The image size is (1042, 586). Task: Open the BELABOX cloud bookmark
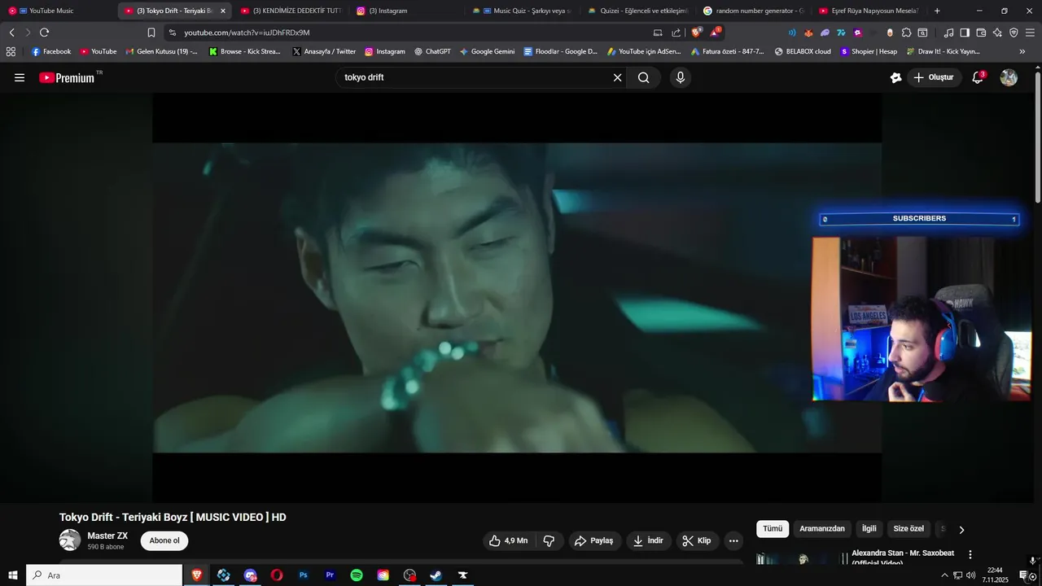coord(803,51)
